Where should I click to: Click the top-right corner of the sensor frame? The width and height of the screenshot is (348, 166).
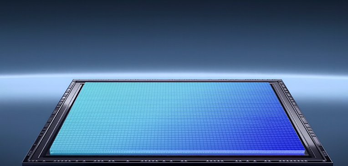tap(280, 81)
